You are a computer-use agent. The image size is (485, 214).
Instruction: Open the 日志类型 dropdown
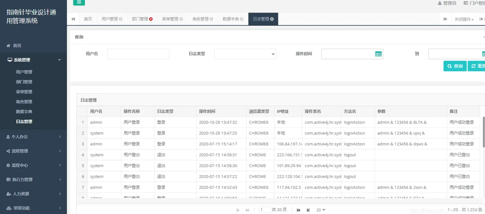(245, 54)
